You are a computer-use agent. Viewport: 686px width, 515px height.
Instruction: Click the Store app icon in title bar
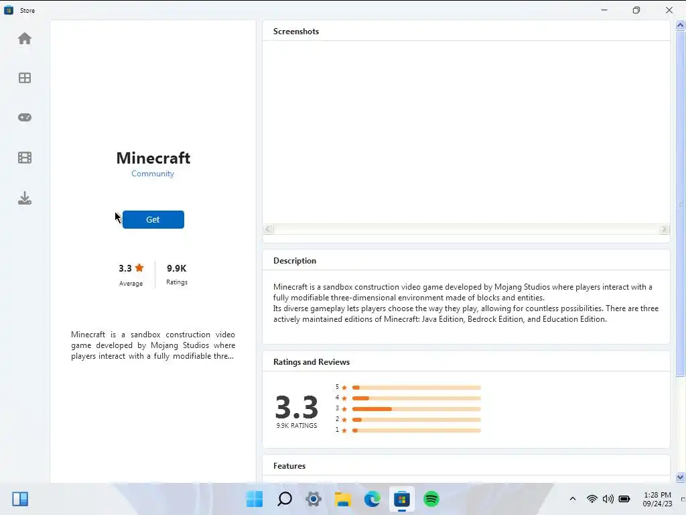click(x=8, y=10)
